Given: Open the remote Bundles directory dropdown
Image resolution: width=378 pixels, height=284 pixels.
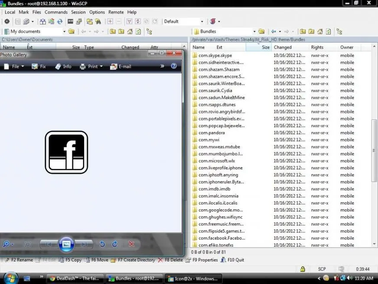Looking at the screenshot, I should point(254,31).
